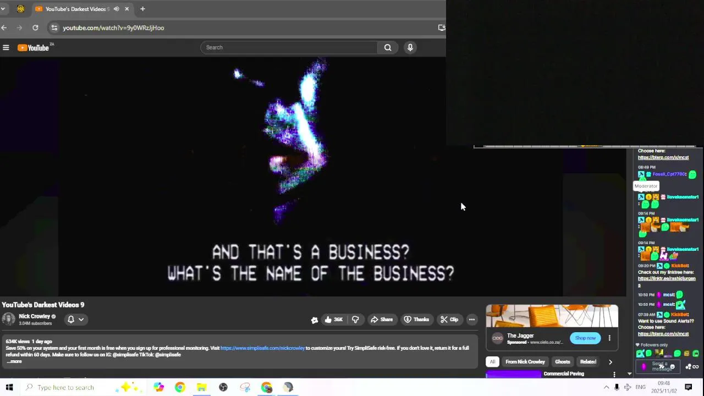The height and width of the screenshot is (396, 704).
Task: Click Fossil_Cpt7780 username in chat
Action: coord(669,174)
